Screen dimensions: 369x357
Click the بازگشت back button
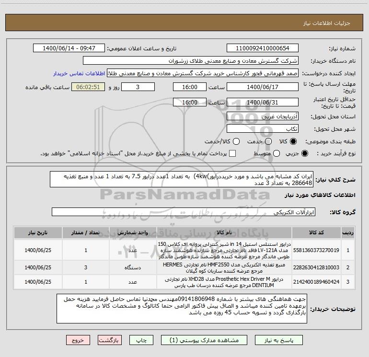[x=110, y=340]
